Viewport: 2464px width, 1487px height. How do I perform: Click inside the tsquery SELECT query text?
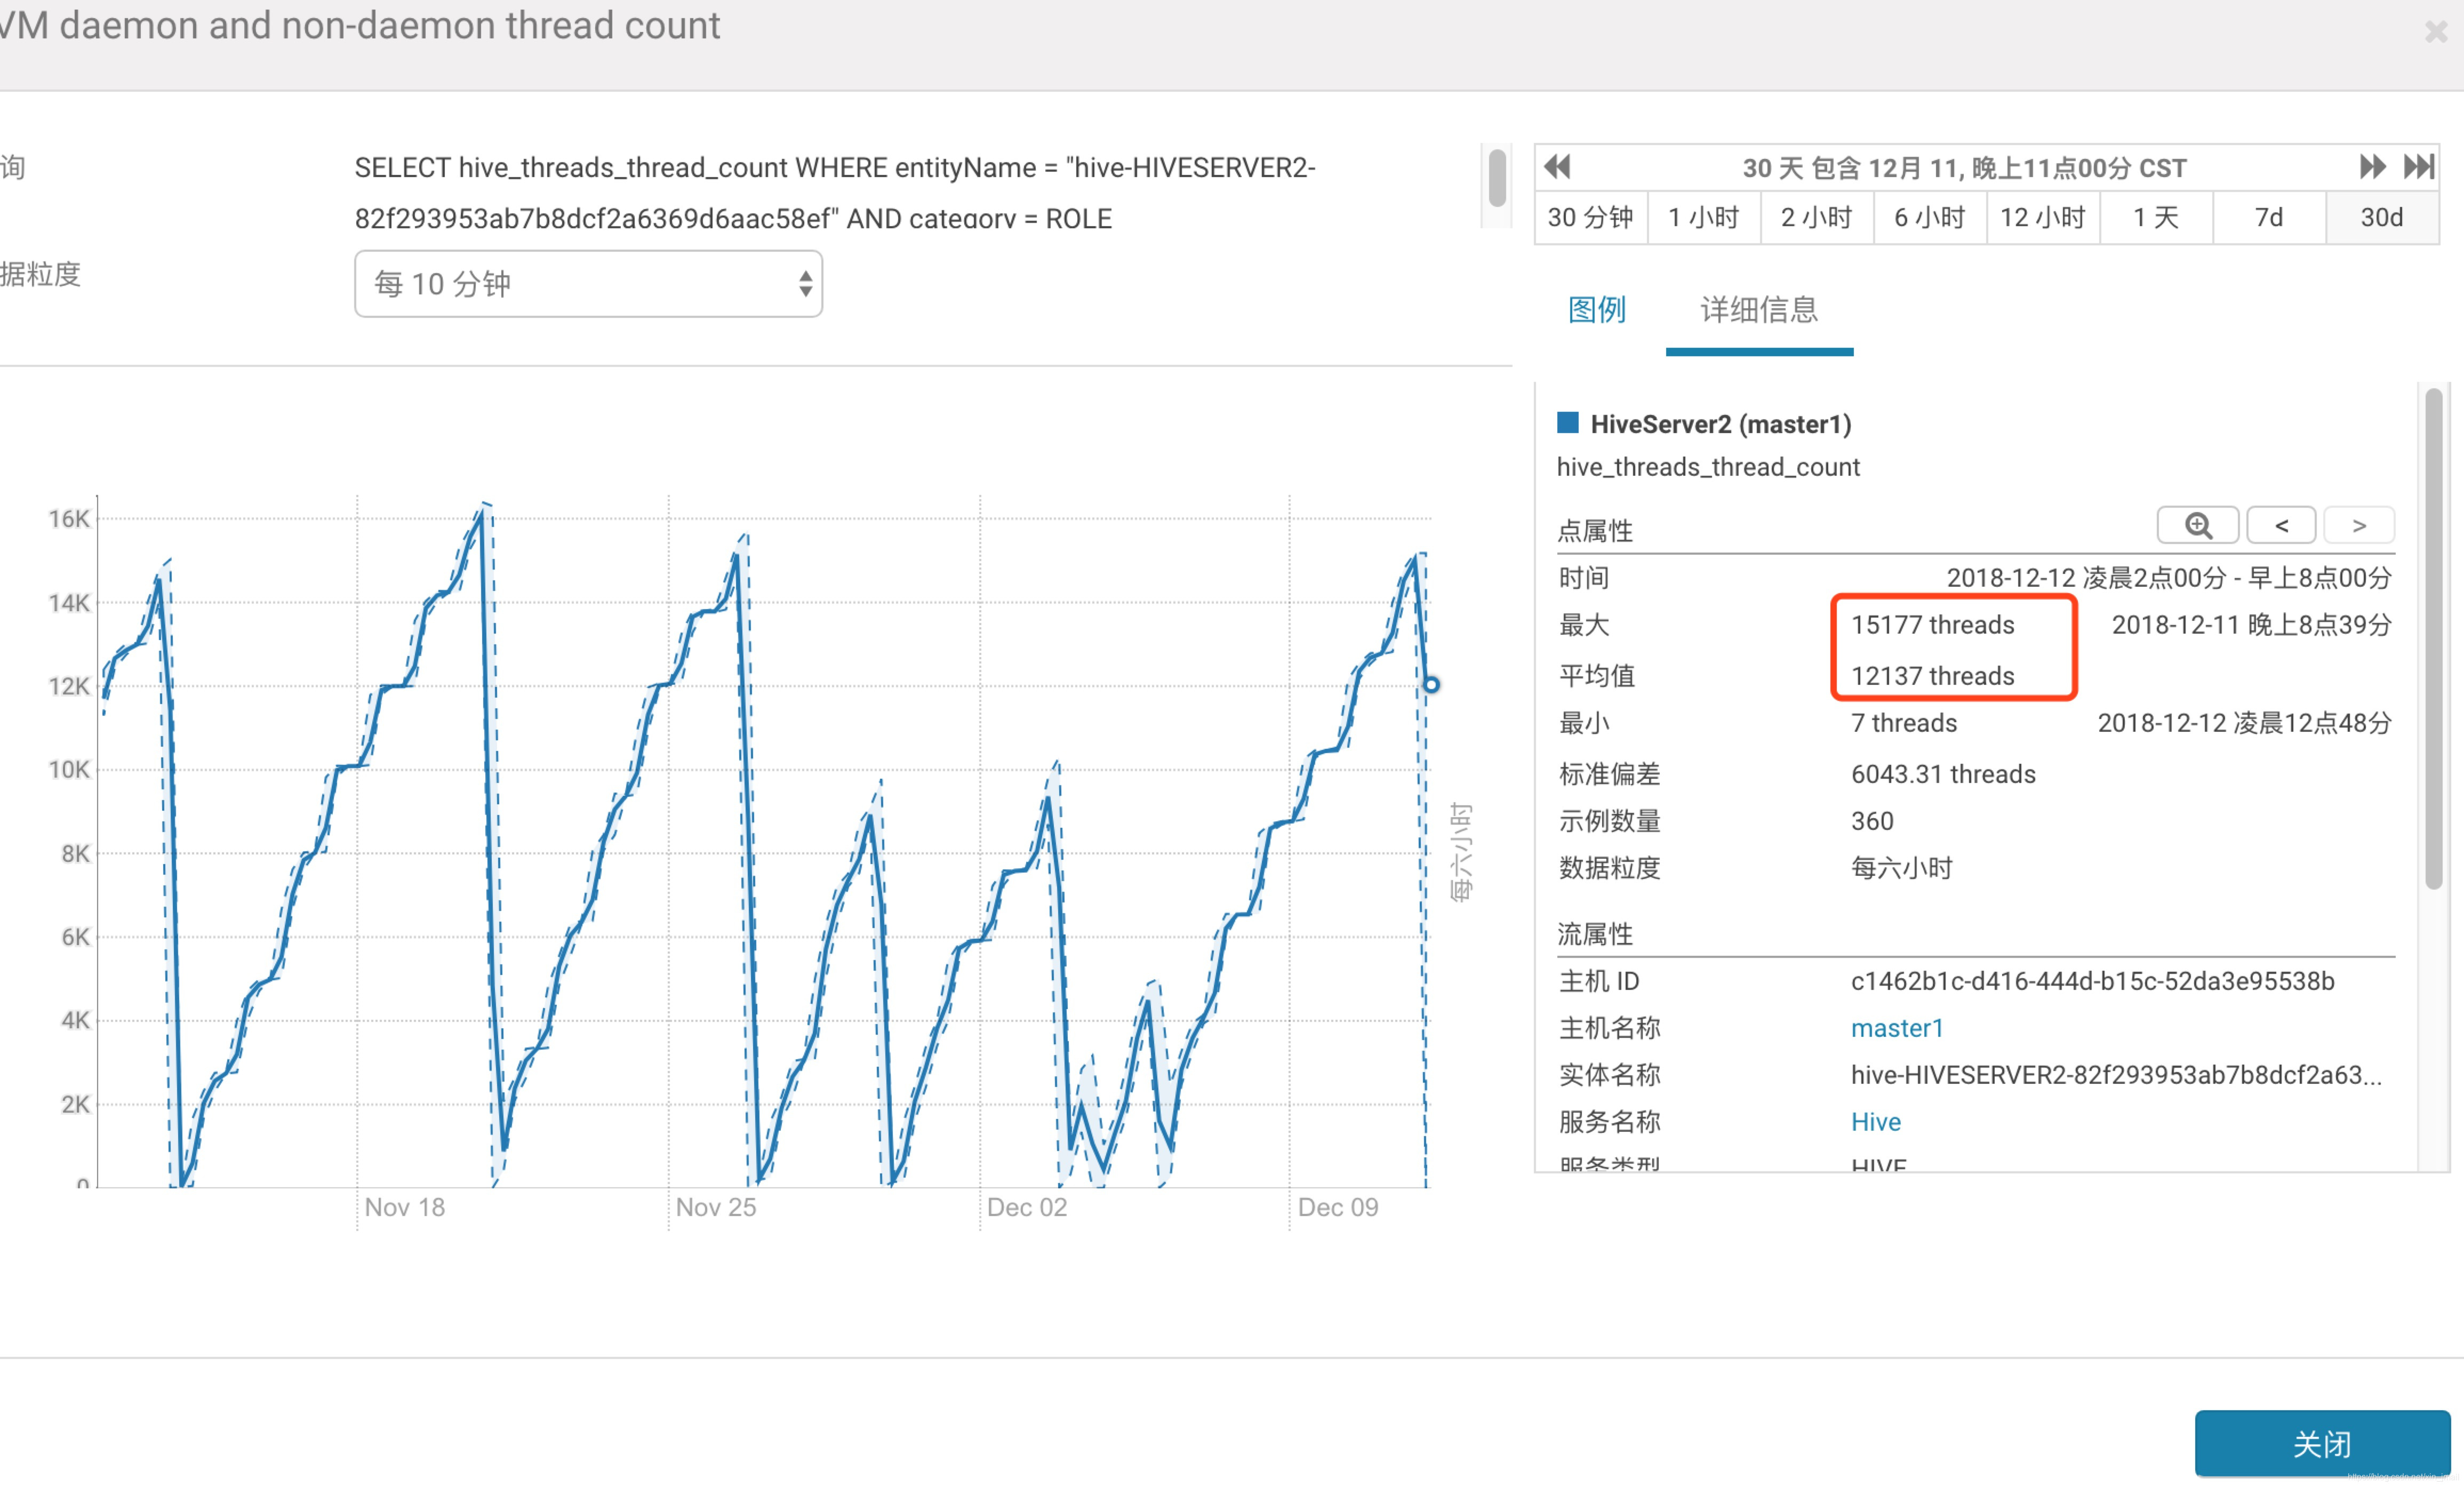point(835,193)
